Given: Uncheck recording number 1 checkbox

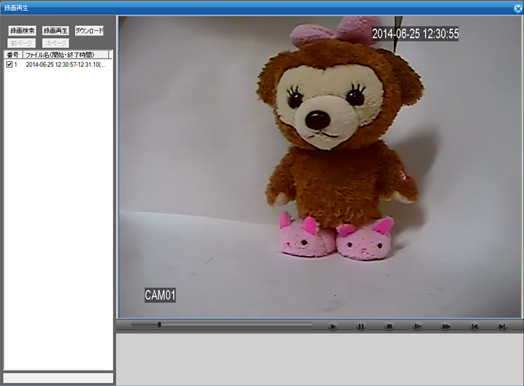Looking at the screenshot, I should pyautogui.click(x=9, y=65).
